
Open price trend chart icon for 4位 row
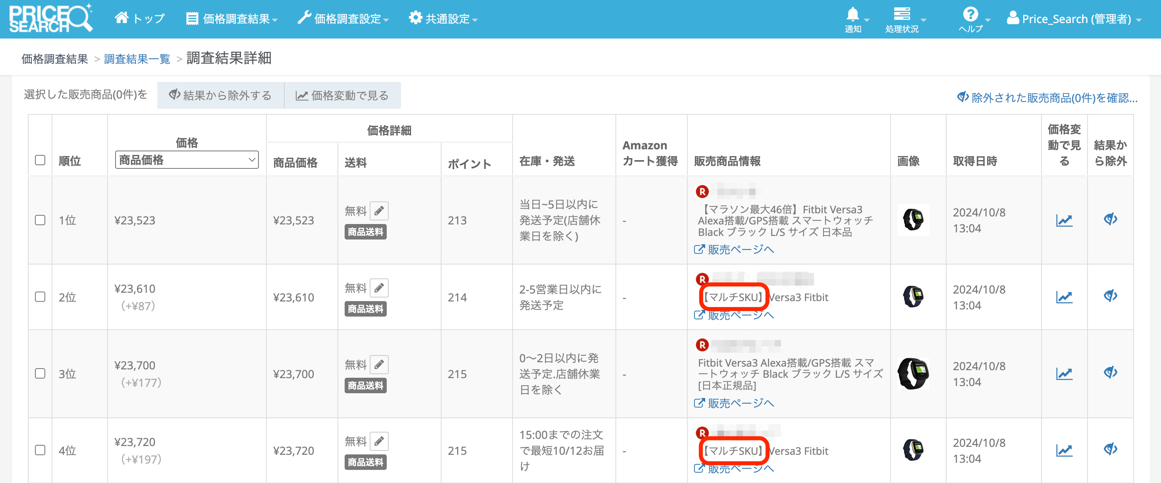pyautogui.click(x=1064, y=450)
